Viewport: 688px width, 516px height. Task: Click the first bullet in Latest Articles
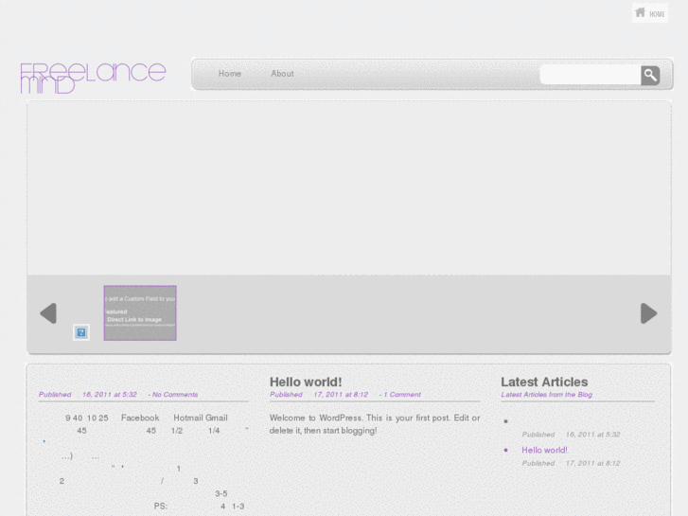505,421
